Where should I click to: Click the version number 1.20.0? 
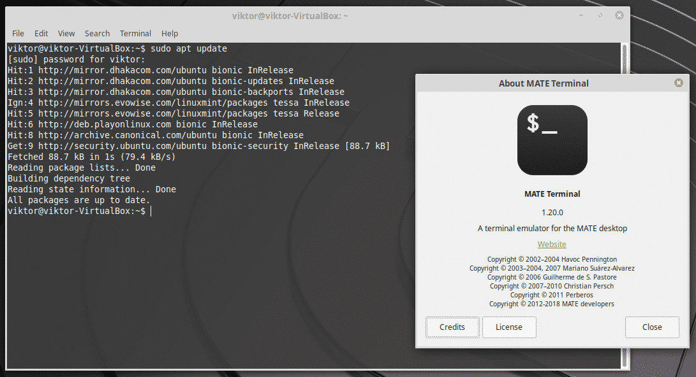pos(552,213)
